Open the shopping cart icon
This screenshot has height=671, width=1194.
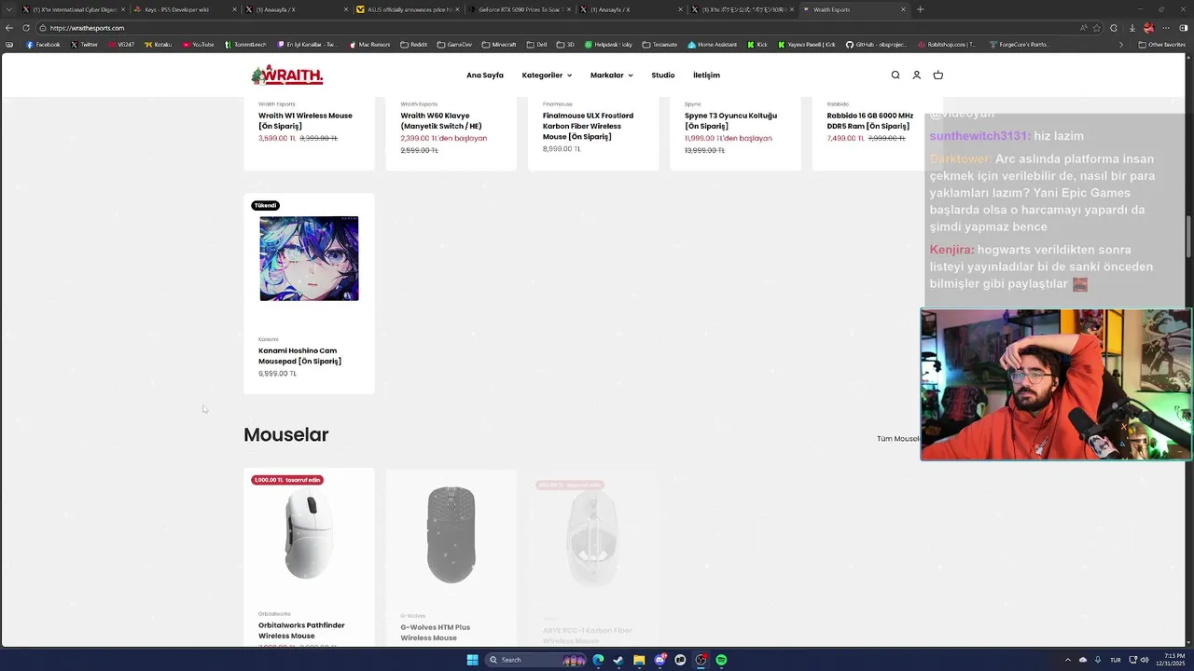(938, 75)
